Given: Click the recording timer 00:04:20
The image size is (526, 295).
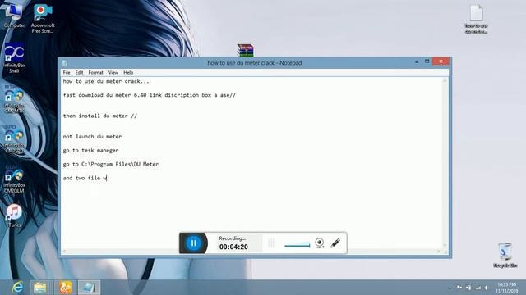Looking at the screenshot, I should 233,247.
